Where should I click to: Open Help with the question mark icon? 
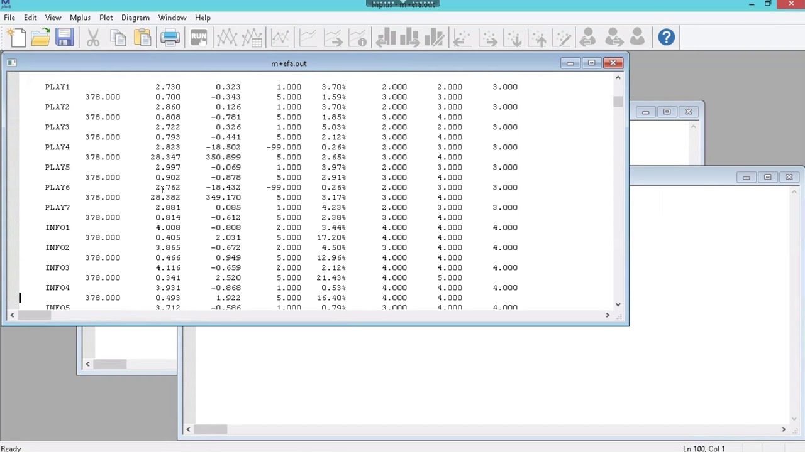click(666, 38)
